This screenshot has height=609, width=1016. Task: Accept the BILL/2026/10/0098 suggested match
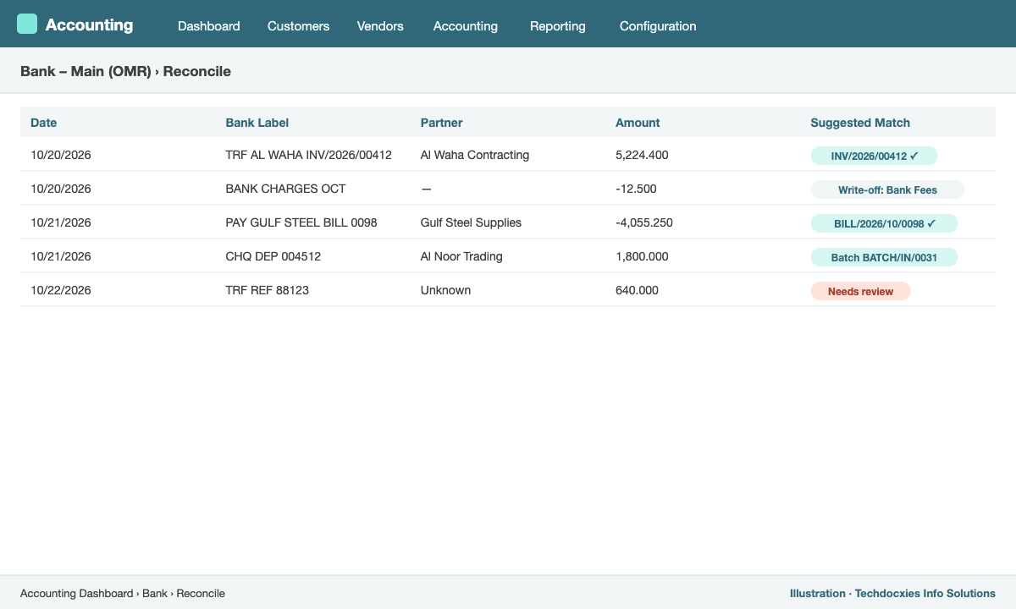tap(884, 223)
